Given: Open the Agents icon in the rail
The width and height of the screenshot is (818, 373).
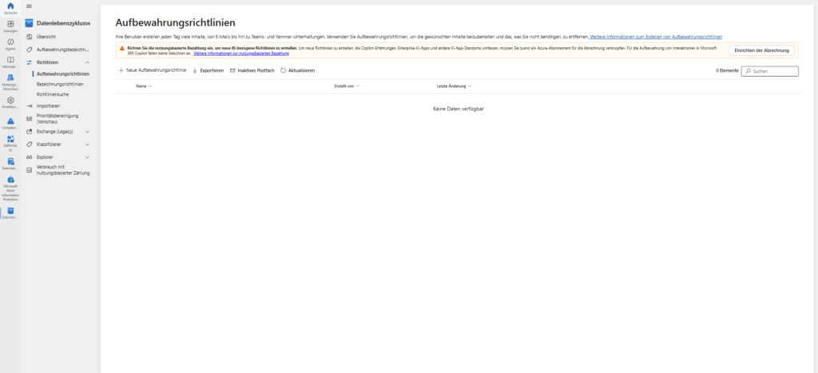Looking at the screenshot, I should (10, 45).
